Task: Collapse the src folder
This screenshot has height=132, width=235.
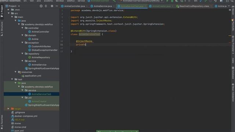Action: point(8,13)
